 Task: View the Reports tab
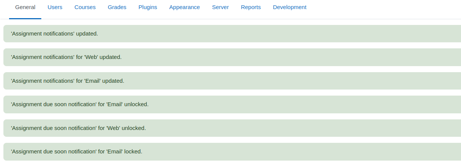pos(251,8)
